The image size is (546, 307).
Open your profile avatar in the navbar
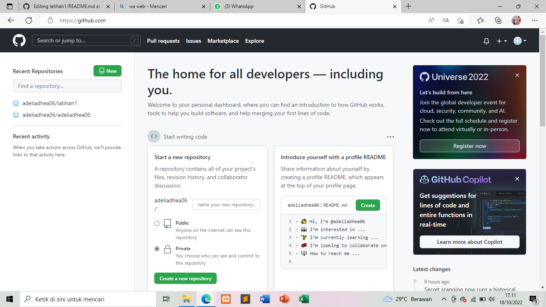tap(517, 40)
